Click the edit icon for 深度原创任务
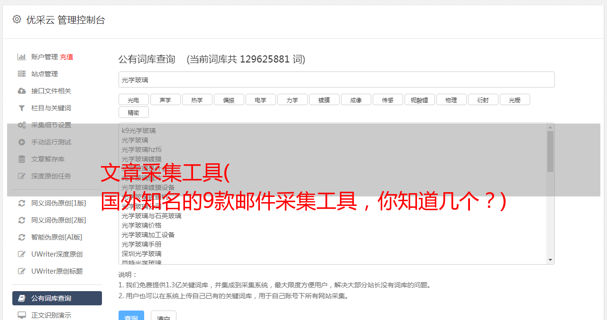The height and width of the screenshot is (320, 607). tap(22, 176)
